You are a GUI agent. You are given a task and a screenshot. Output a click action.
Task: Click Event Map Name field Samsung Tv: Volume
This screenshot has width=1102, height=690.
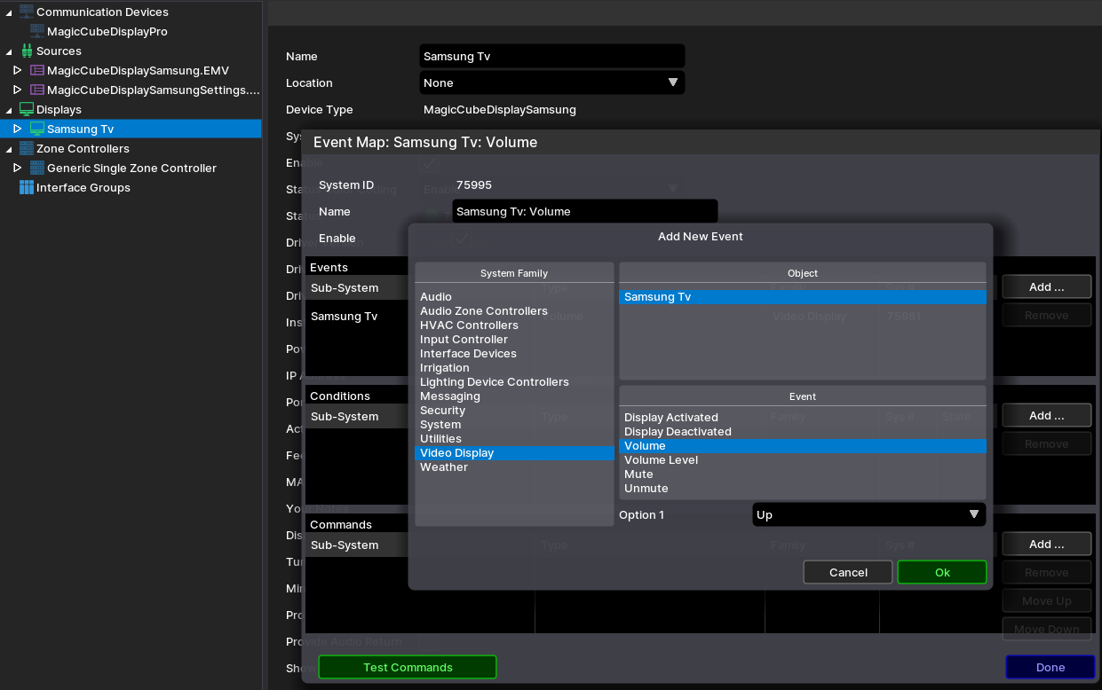[x=584, y=211]
